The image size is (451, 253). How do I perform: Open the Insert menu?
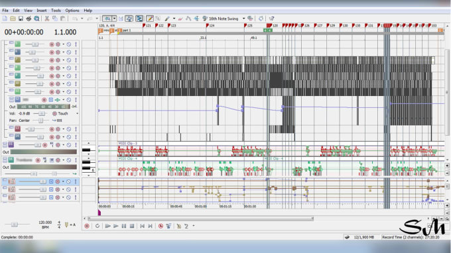tap(41, 11)
